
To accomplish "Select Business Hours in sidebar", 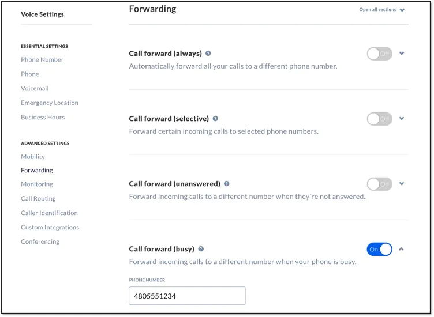I will tap(43, 118).
